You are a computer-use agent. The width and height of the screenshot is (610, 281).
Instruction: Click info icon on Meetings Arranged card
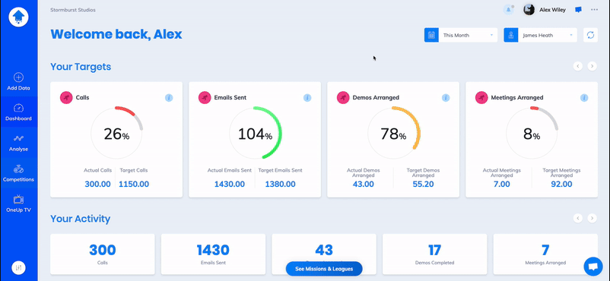coord(584,98)
